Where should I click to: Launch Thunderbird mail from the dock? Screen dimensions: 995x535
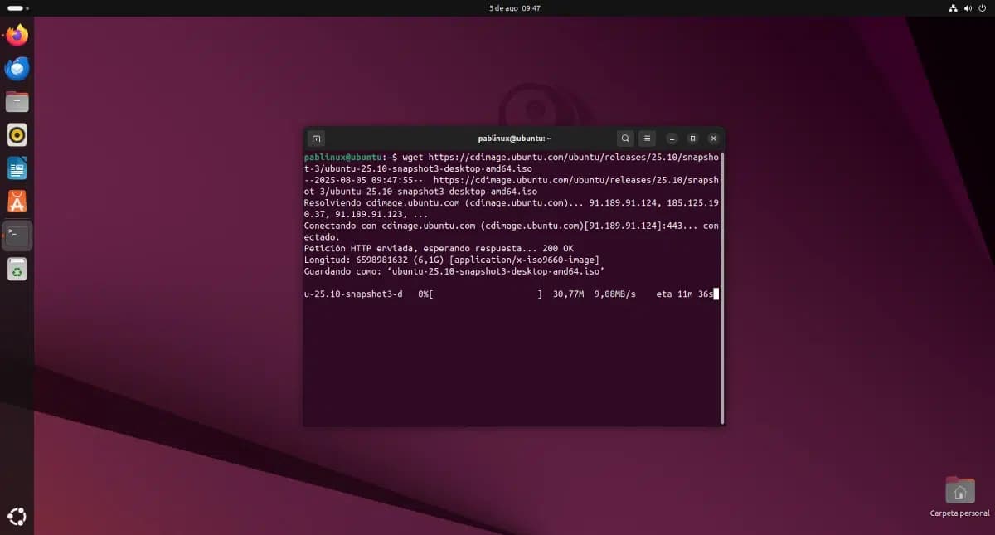click(x=17, y=69)
